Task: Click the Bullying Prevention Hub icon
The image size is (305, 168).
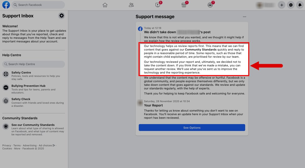Action: [x=6, y=87]
